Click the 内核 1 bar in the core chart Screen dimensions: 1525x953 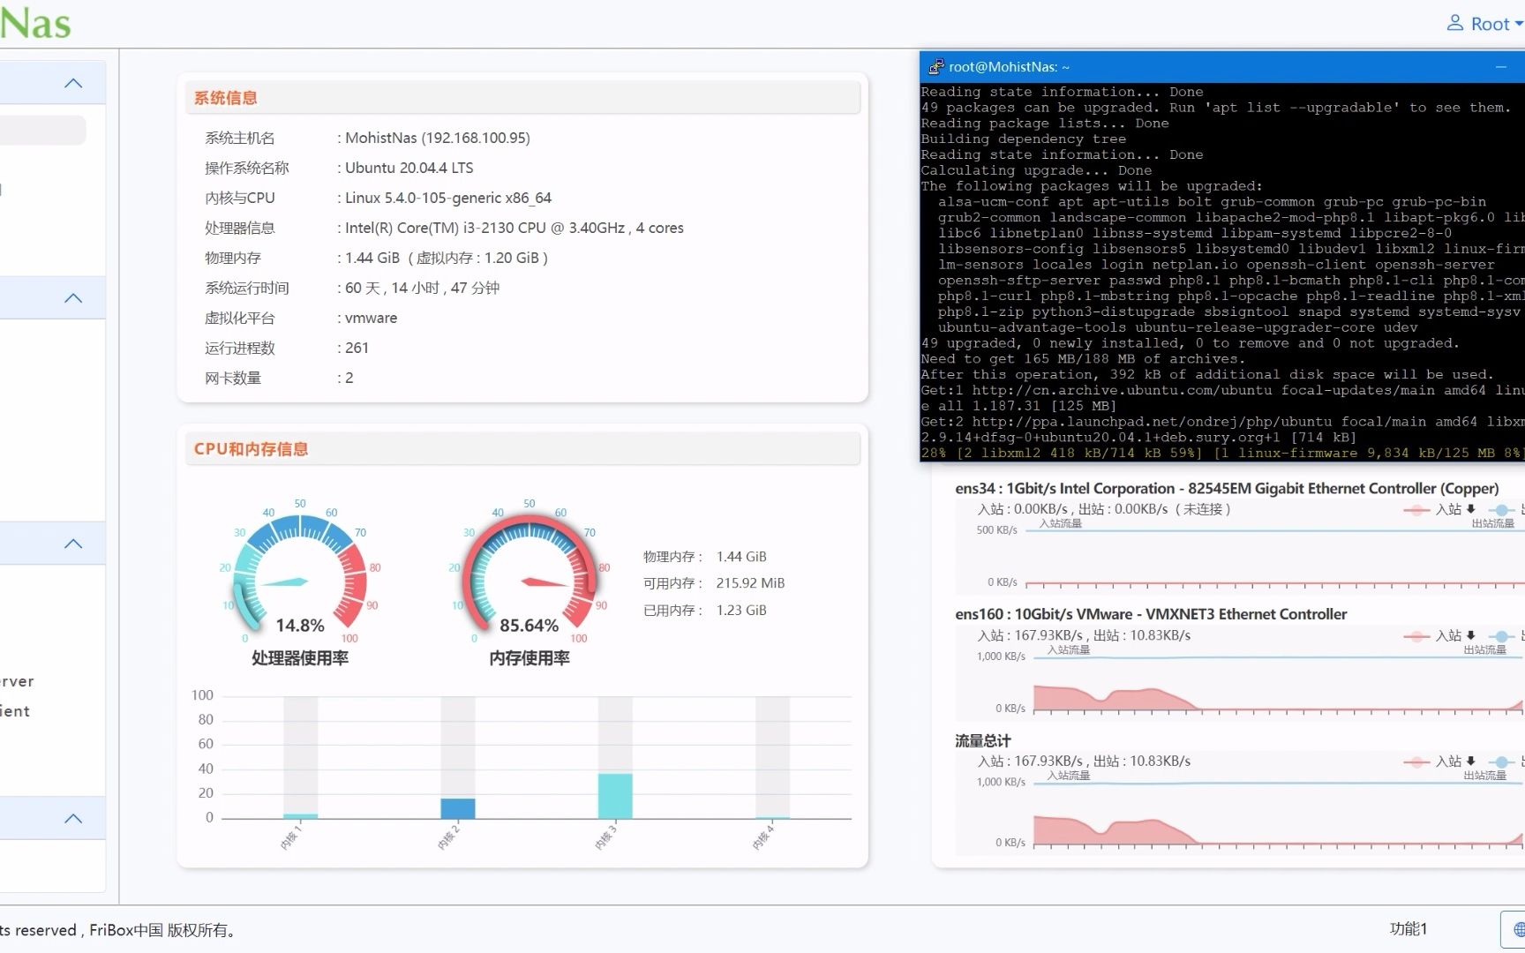point(300,816)
